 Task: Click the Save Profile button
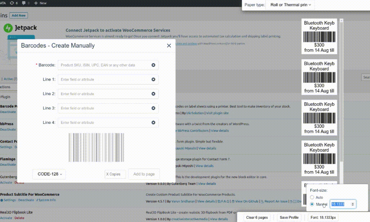(289, 217)
